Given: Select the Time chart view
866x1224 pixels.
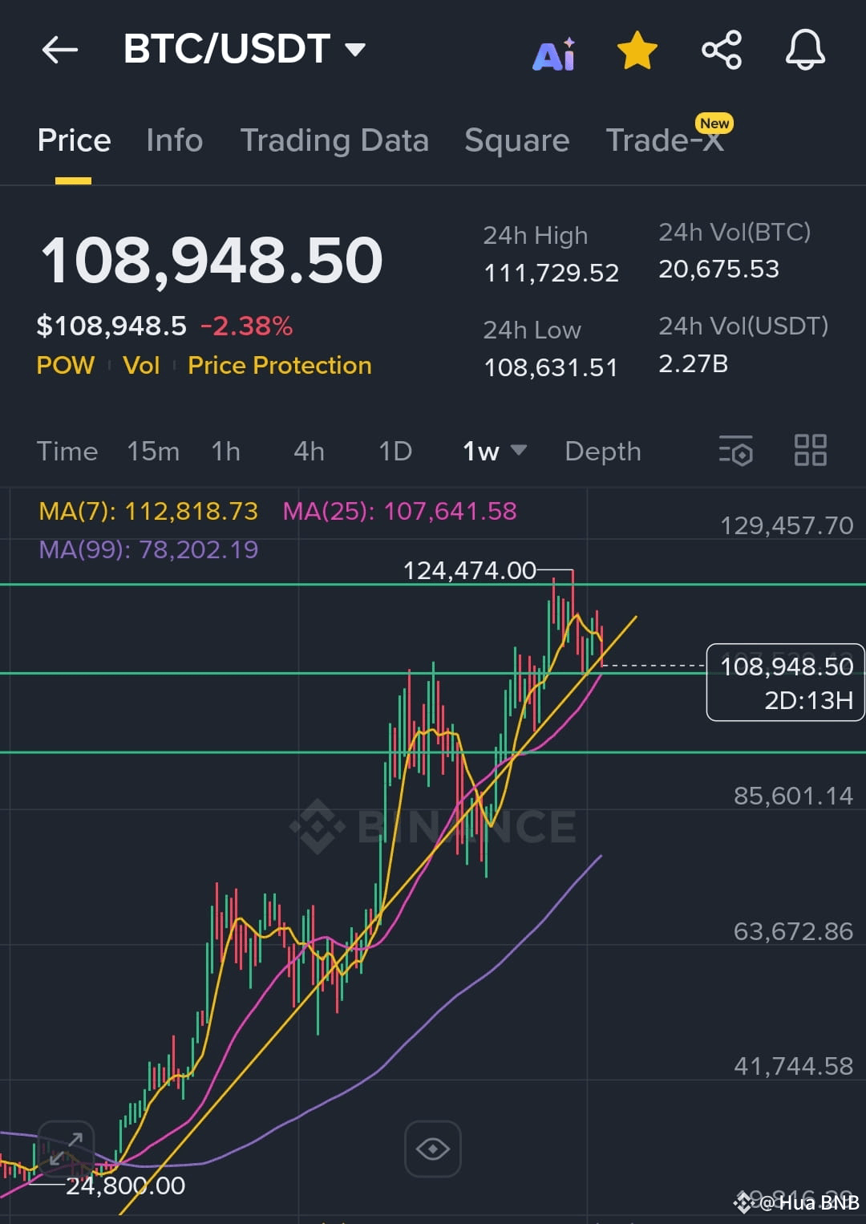Looking at the screenshot, I should tap(67, 452).
